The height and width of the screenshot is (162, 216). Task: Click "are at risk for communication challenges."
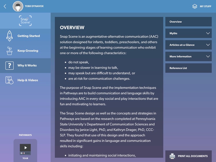99,79
